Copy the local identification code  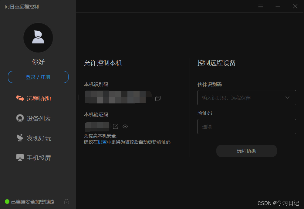(x=158, y=98)
